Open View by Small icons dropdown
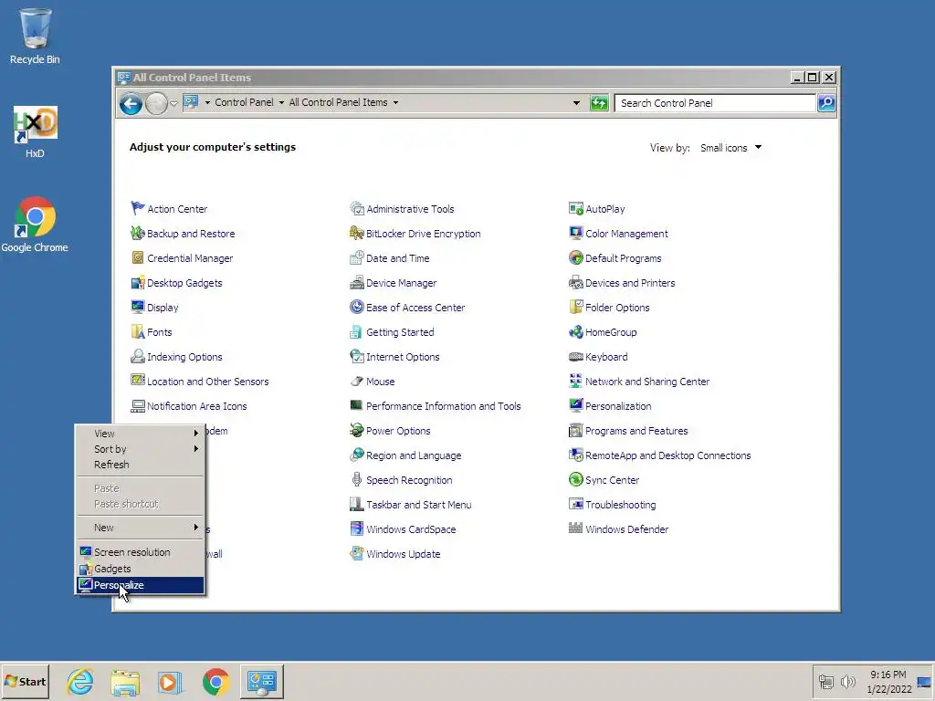Viewport: 935px width, 701px height. point(730,148)
